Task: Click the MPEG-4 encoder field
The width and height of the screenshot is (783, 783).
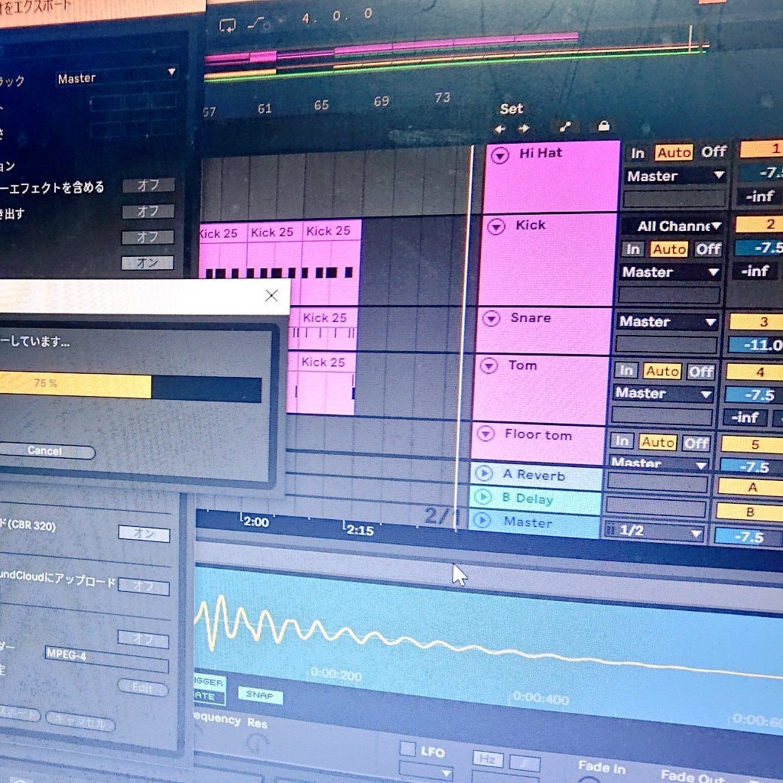Action: pyautogui.click(x=106, y=658)
